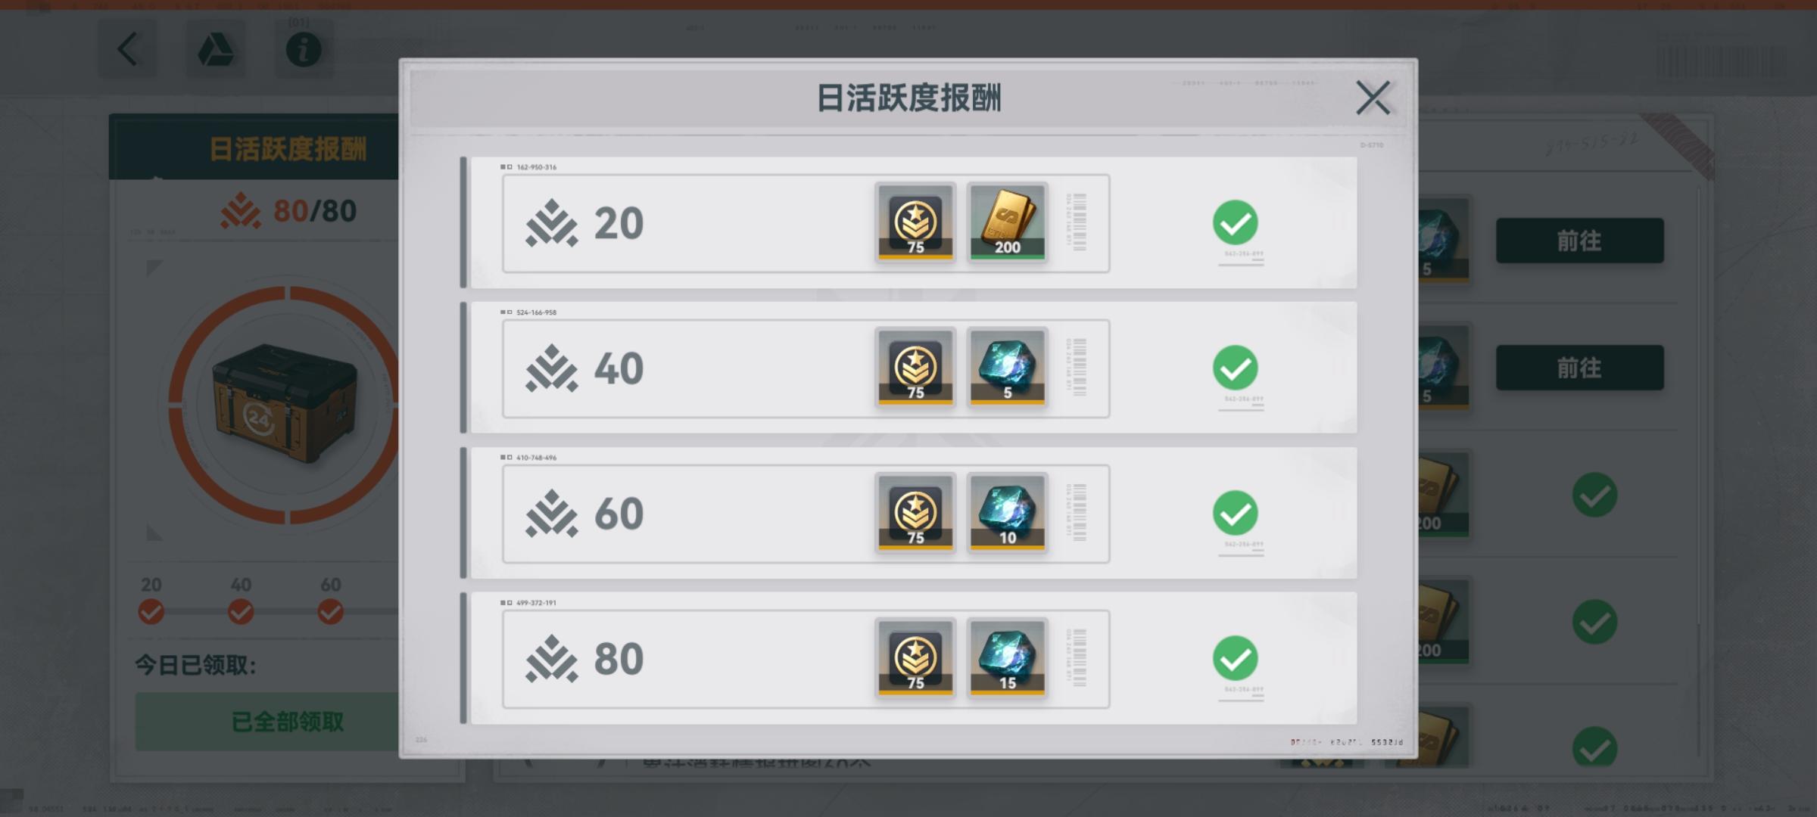Viewport: 1817px width, 817px height.
Task: Click the triangle logo icon in the top bar
Action: click(215, 51)
